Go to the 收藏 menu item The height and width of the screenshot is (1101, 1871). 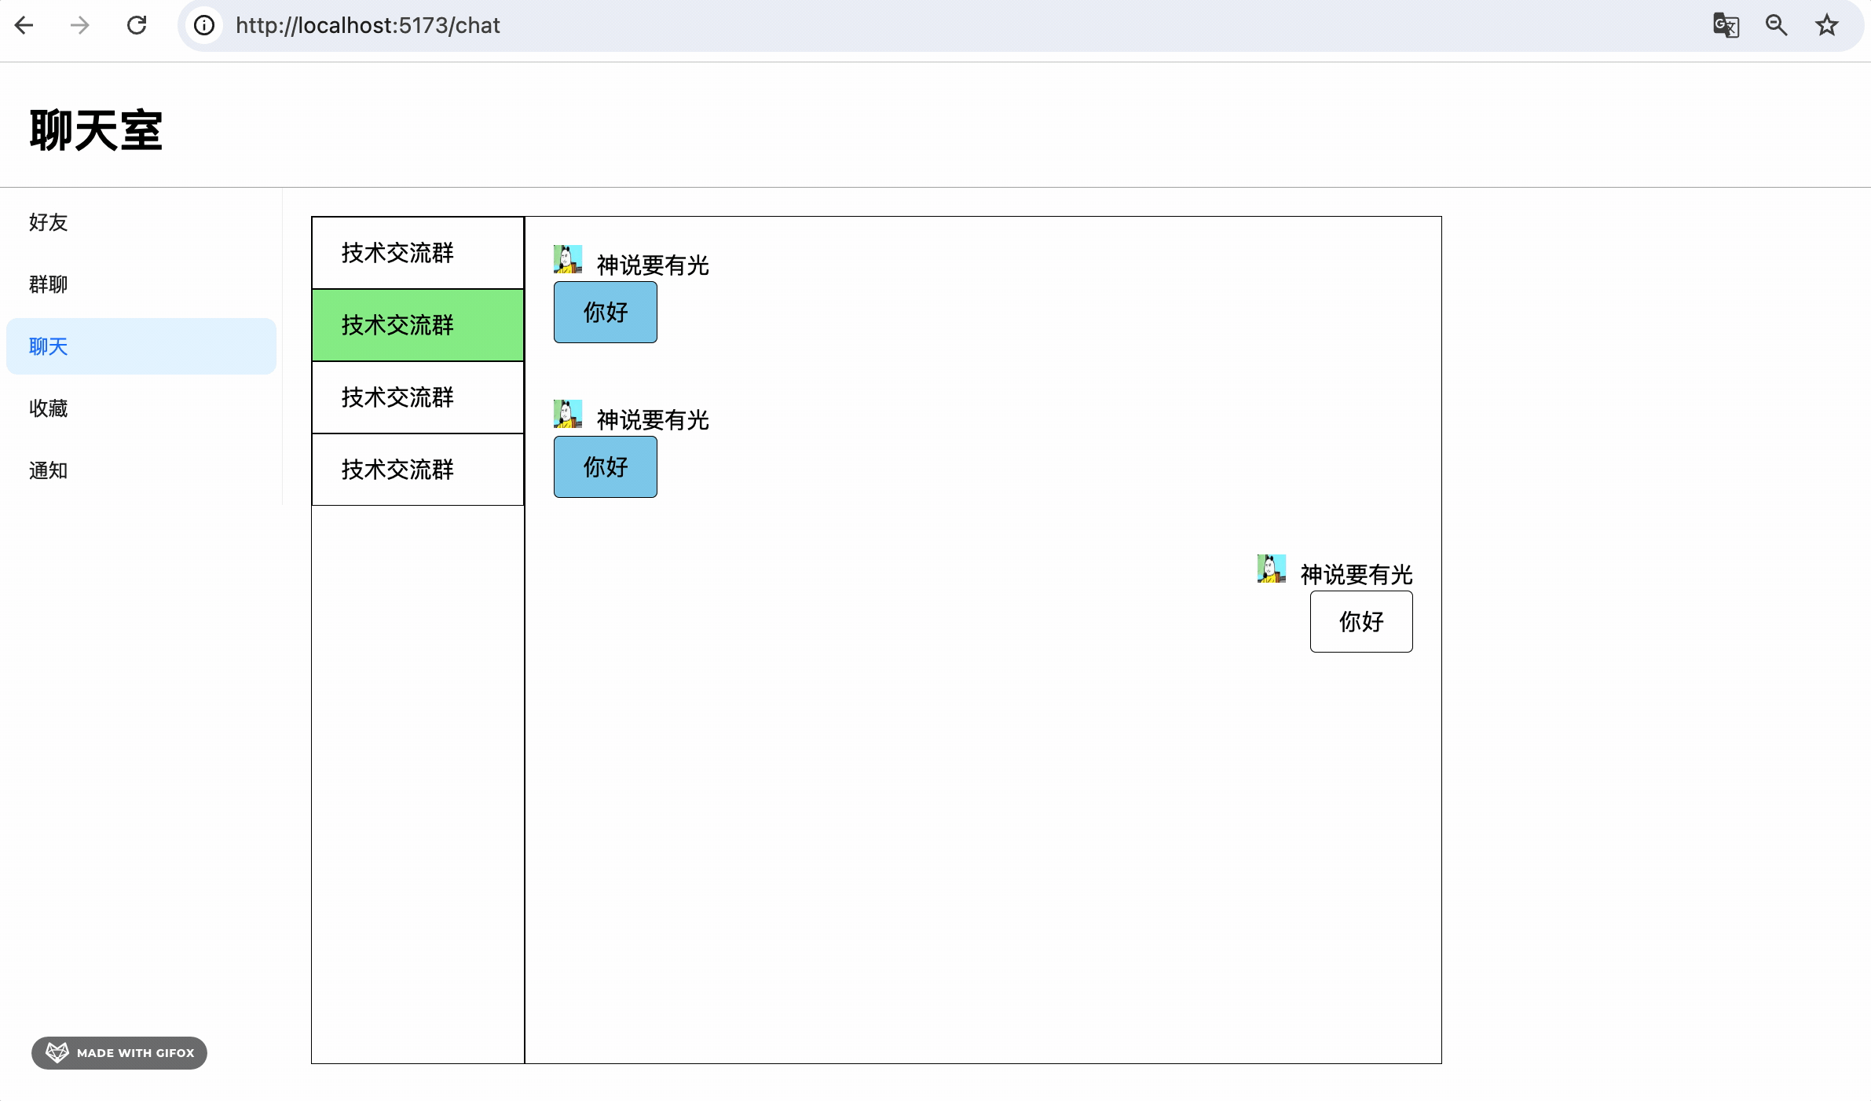[x=49, y=408]
